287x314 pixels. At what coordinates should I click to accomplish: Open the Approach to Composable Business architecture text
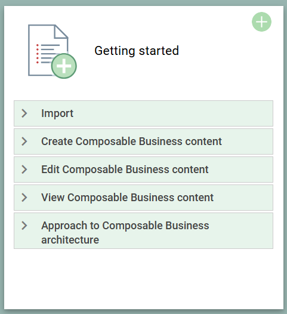pos(125,232)
